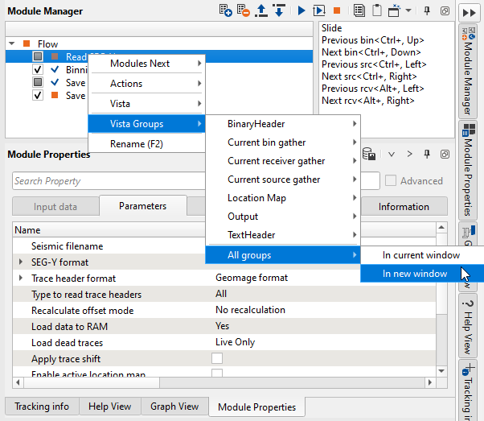
Task: Click the Search Property input field
Action: point(80,181)
